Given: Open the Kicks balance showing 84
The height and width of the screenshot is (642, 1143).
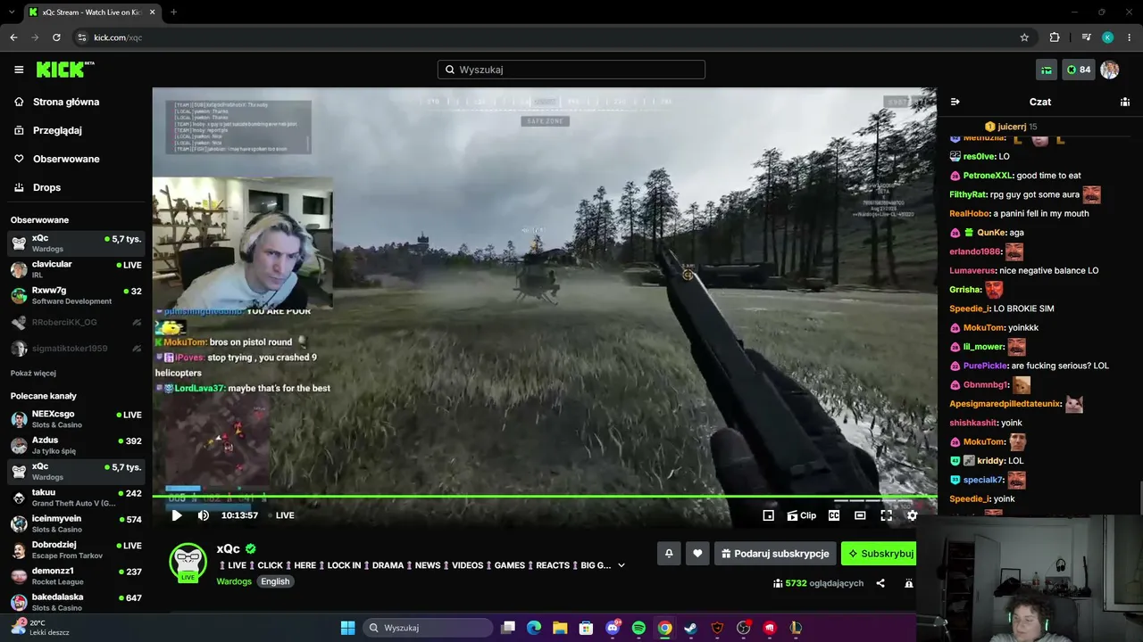Looking at the screenshot, I should click(1079, 70).
